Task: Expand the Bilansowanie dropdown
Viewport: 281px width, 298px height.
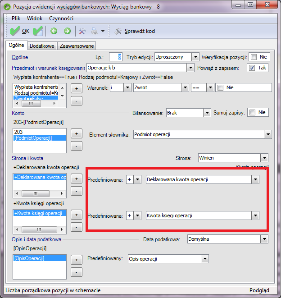Action: 207,113
